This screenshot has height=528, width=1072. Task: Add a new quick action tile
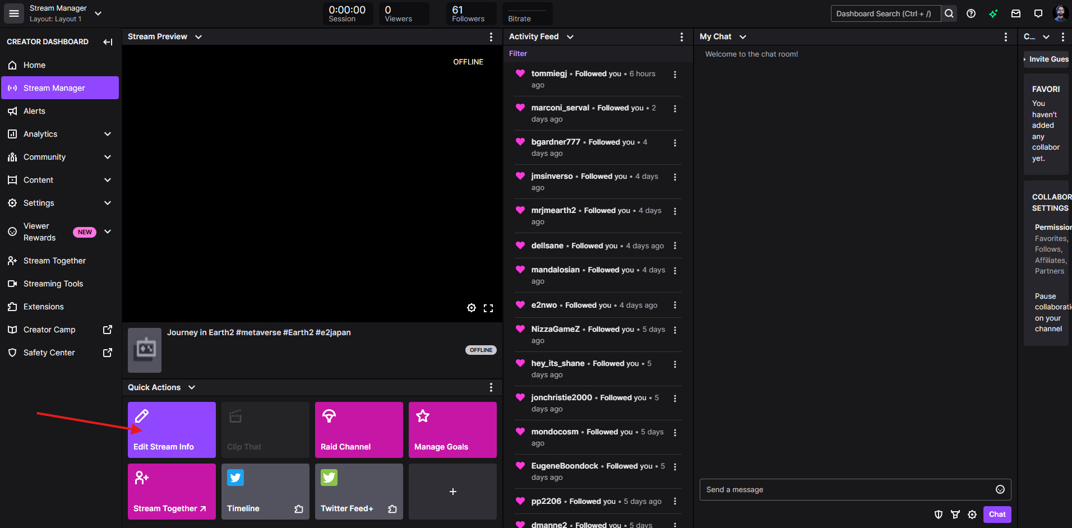tap(452, 492)
